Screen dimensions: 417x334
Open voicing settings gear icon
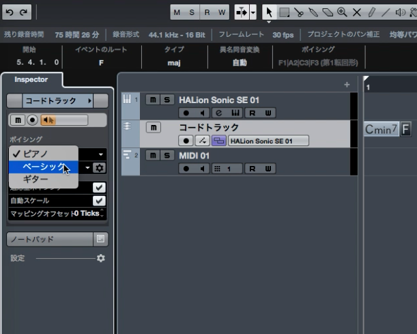click(100, 168)
